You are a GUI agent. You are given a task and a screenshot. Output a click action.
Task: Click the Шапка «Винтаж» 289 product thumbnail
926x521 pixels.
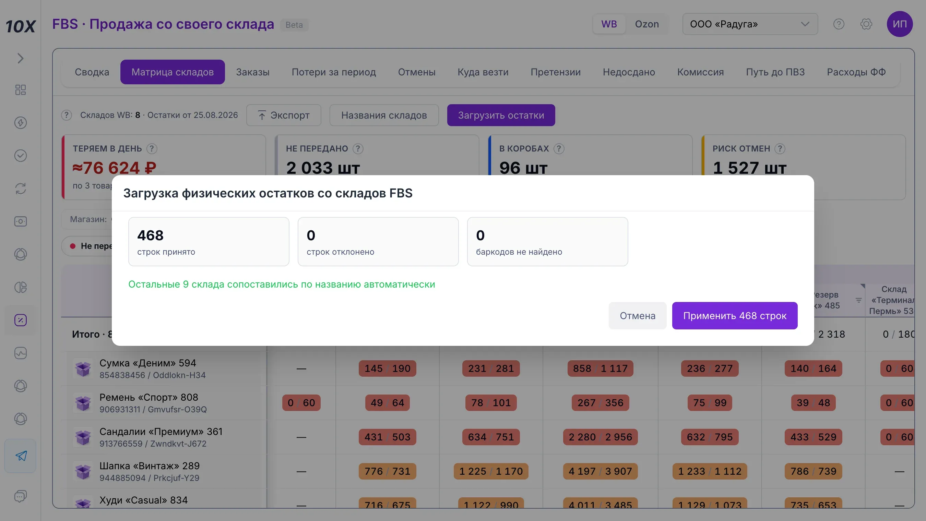coord(83,471)
